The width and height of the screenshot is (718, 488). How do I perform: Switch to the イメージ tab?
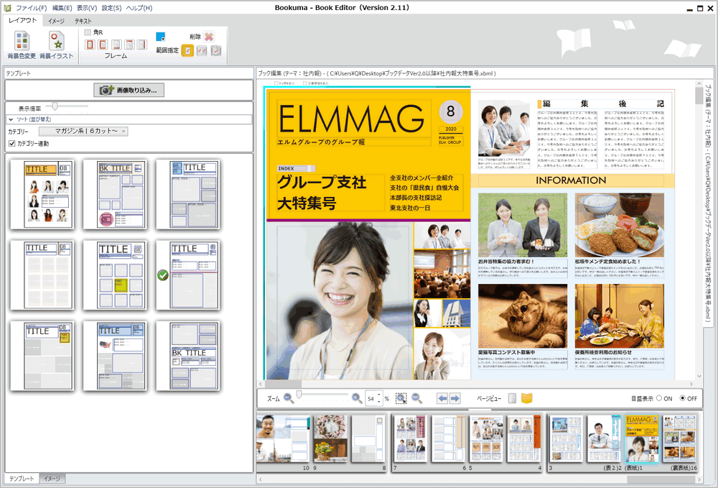point(52,478)
